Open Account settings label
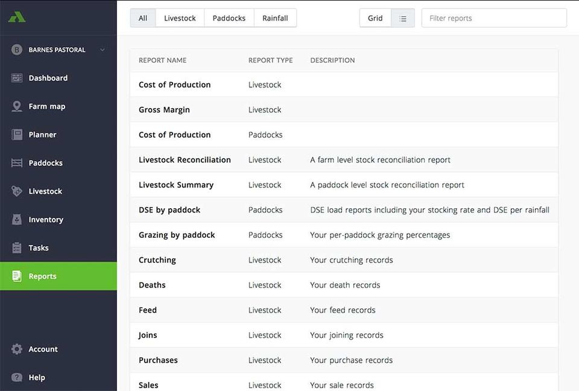579x391 pixels. click(x=43, y=349)
